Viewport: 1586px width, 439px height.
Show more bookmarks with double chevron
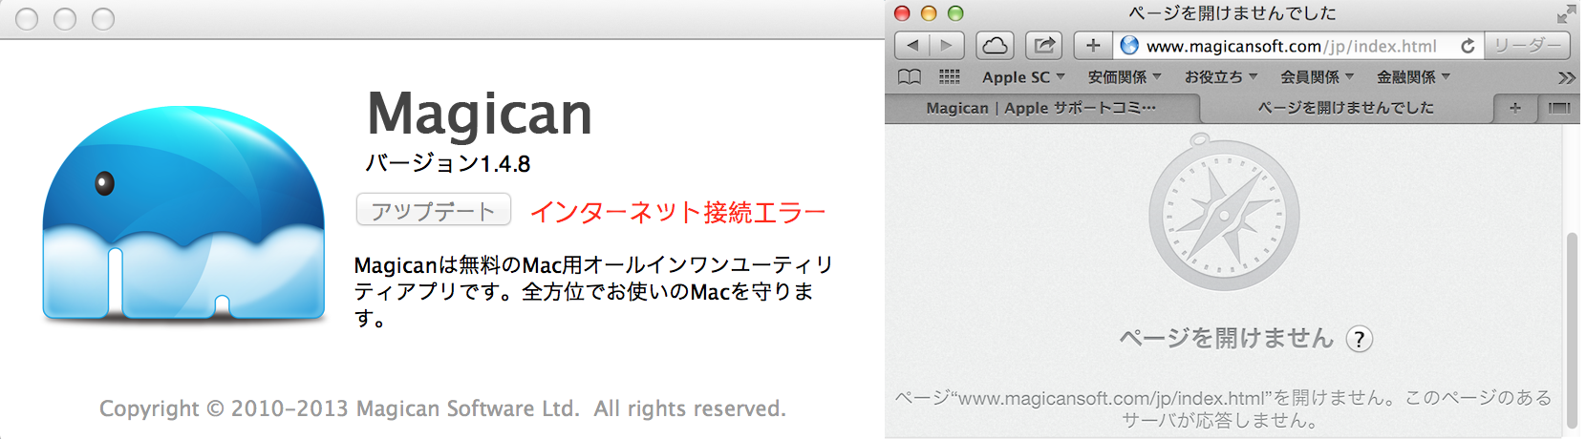click(x=1566, y=76)
